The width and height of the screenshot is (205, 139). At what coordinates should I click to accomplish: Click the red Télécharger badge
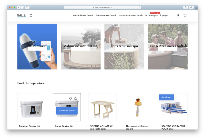(155, 13)
